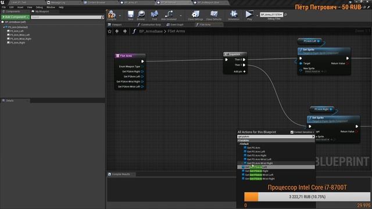Toggle the Context Sensitive checkbox

[292, 132]
